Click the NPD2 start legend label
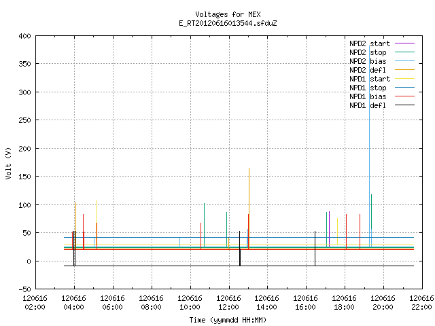 coord(370,43)
